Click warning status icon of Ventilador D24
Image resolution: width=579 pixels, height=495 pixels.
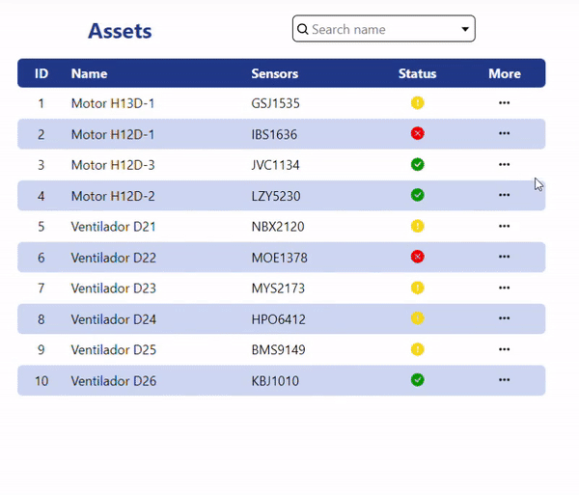[x=417, y=318]
